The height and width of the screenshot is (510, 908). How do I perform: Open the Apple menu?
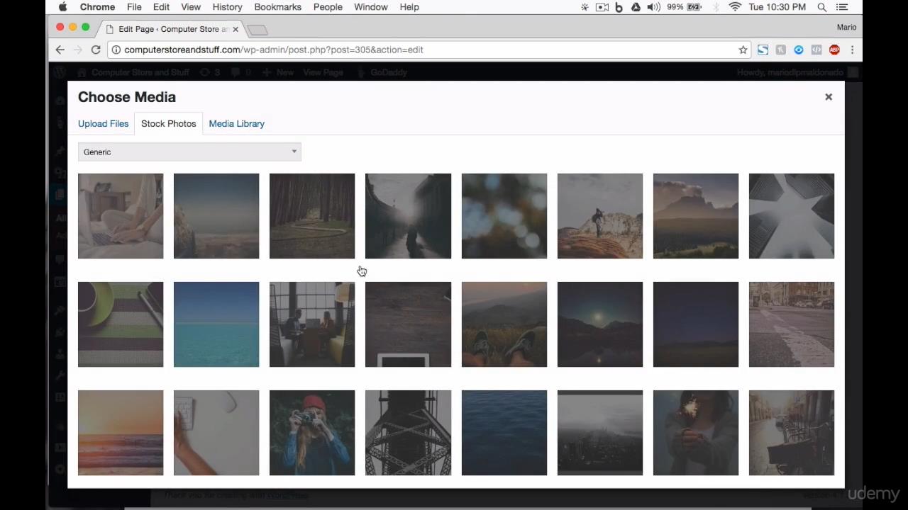62,7
